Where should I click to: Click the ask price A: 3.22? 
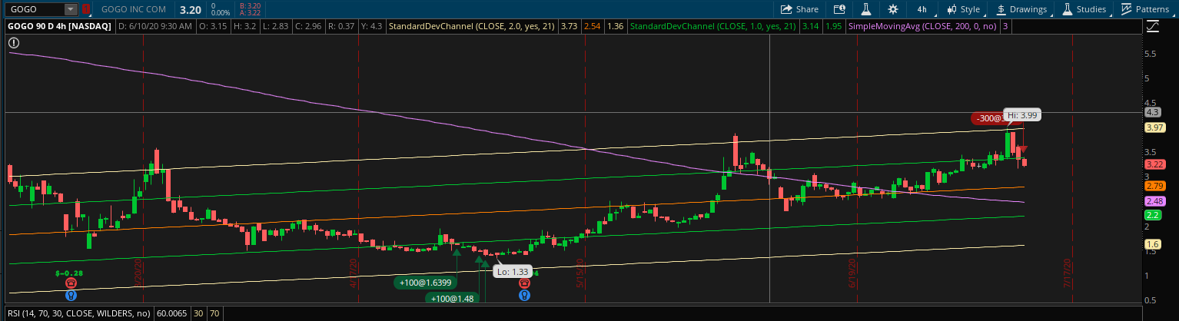[250, 13]
